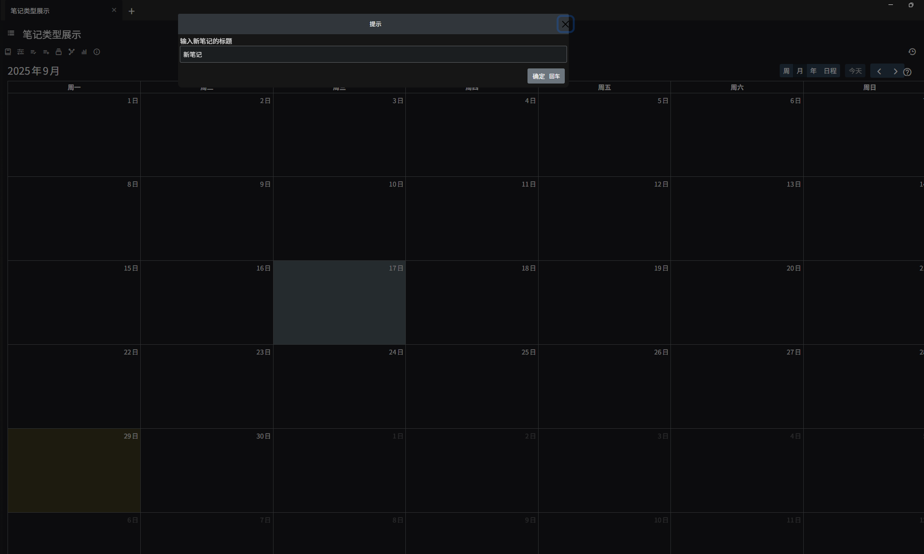Screen dimensions: 924x554
Task: Switch calendar to 日程 (agenda) view
Action: (830, 71)
